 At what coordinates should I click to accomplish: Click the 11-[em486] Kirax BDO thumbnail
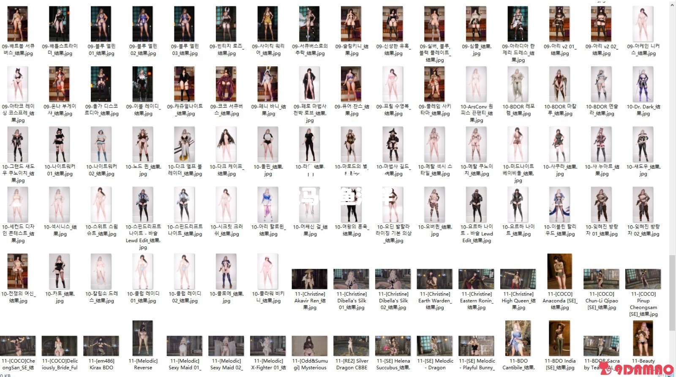coord(101,346)
